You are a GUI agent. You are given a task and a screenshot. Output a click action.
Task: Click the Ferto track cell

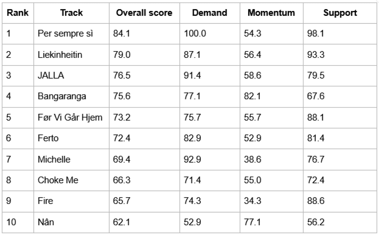[x=48, y=138]
